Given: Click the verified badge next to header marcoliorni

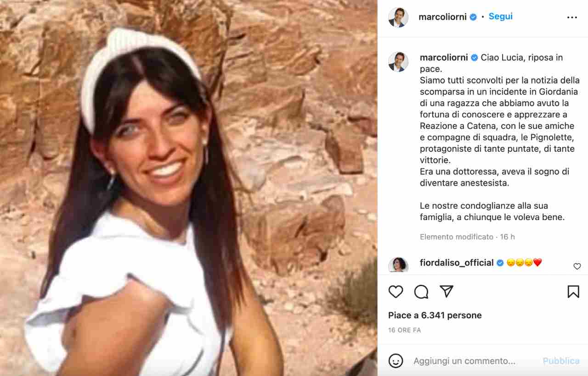Looking at the screenshot, I should pyautogui.click(x=473, y=17).
